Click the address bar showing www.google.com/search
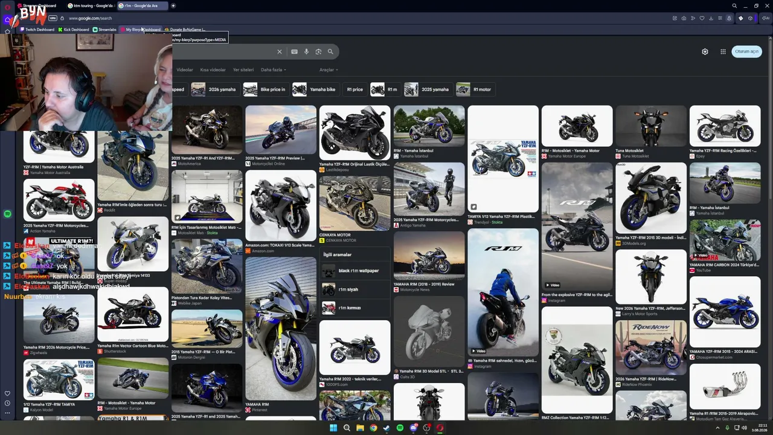773x435 pixels. pyautogui.click(x=91, y=18)
